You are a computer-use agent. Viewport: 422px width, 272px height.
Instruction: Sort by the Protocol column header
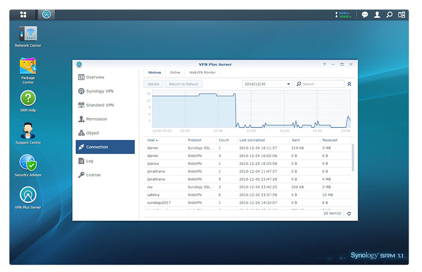(201, 141)
